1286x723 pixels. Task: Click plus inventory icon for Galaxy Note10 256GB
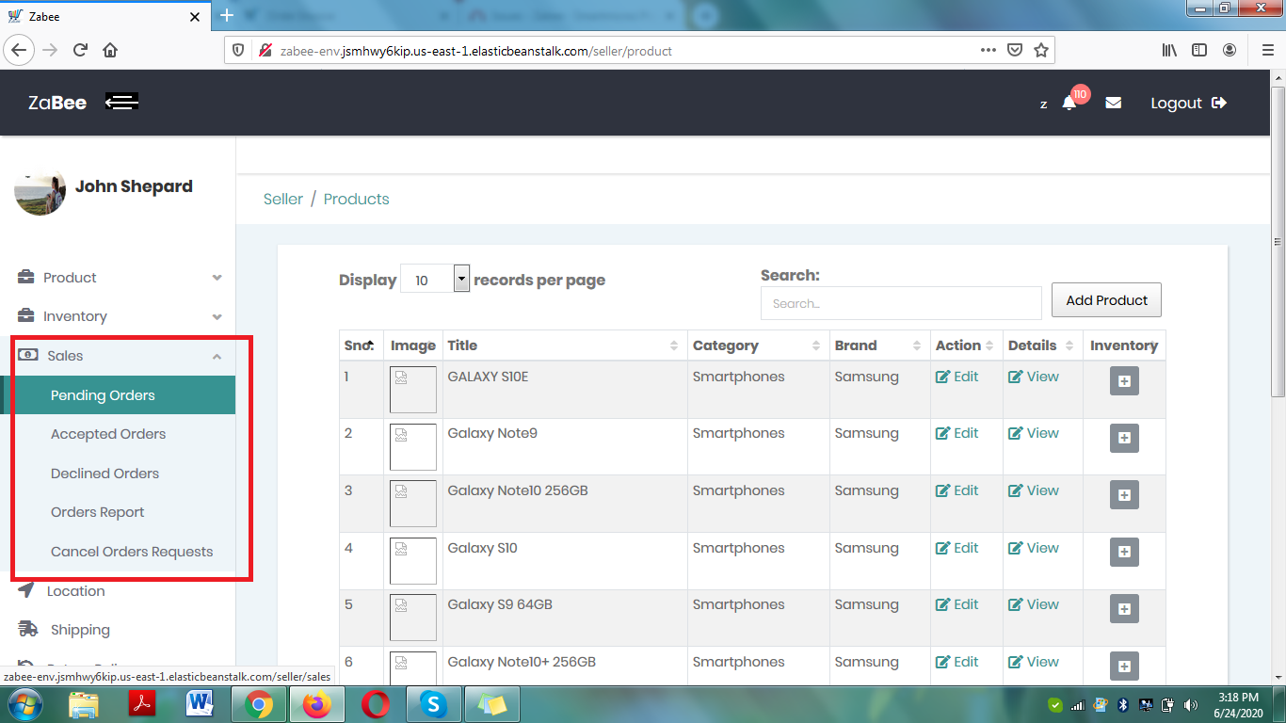pyautogui.click(x=1124, y=495)
